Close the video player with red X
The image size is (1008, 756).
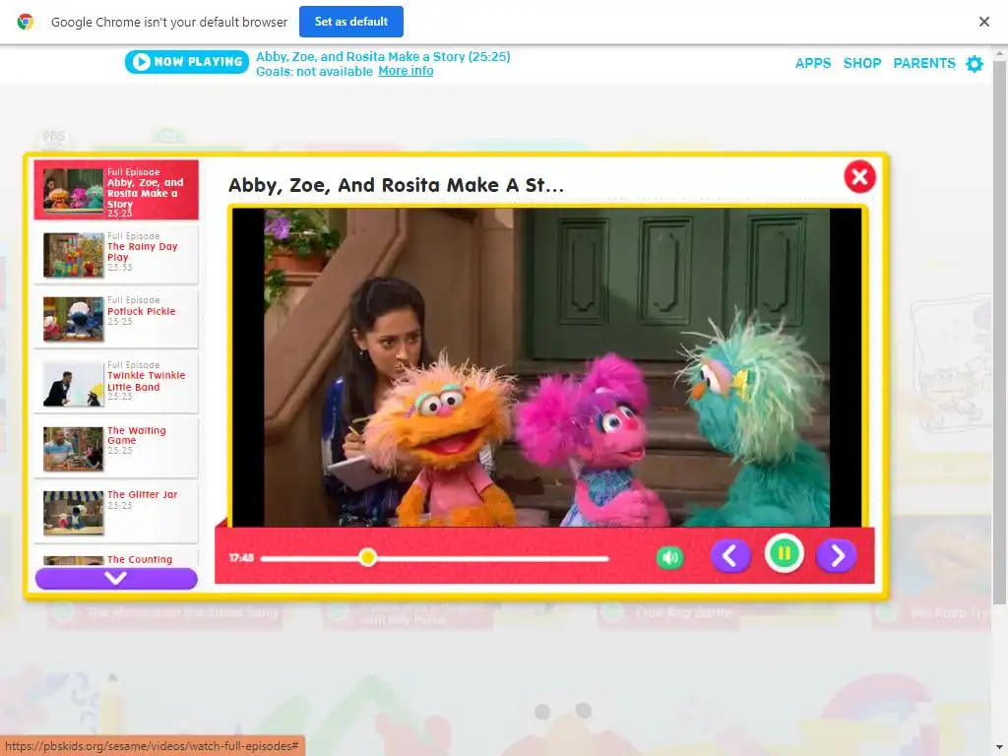point(859,177)
